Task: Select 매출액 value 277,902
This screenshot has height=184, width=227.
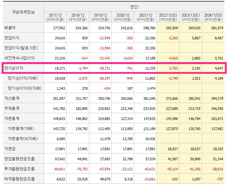Action: 59,28
